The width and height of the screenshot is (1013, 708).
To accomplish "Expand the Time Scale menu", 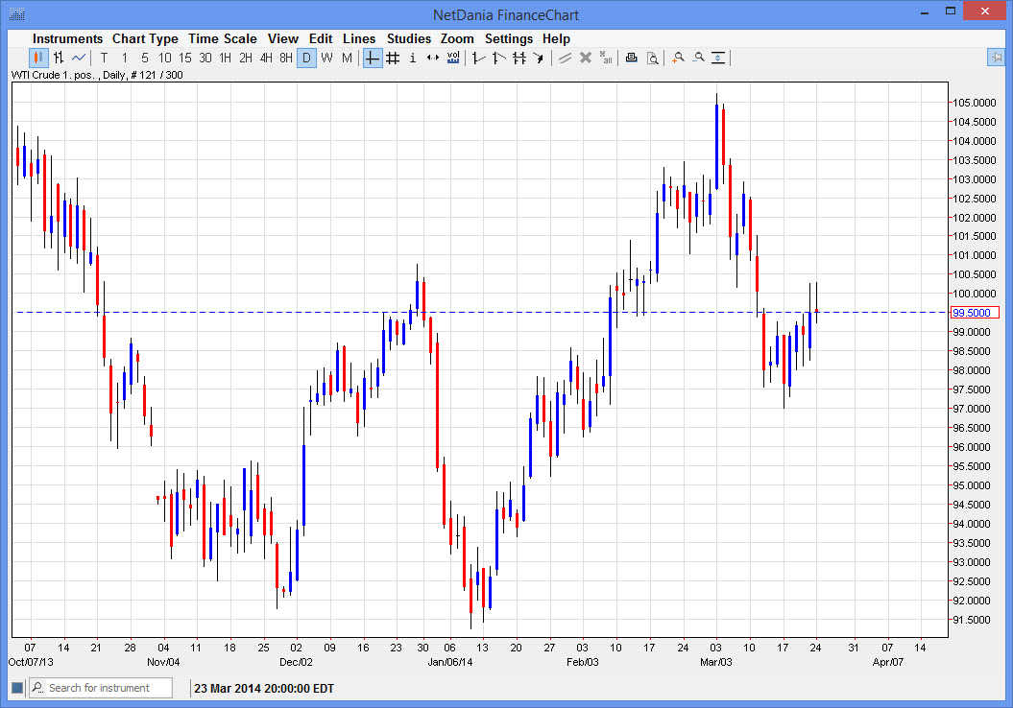I will (222, 38).
